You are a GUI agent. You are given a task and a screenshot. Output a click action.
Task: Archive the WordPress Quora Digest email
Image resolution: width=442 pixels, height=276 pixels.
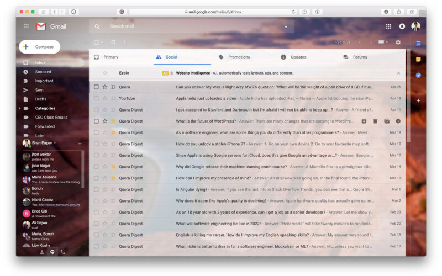364,121
